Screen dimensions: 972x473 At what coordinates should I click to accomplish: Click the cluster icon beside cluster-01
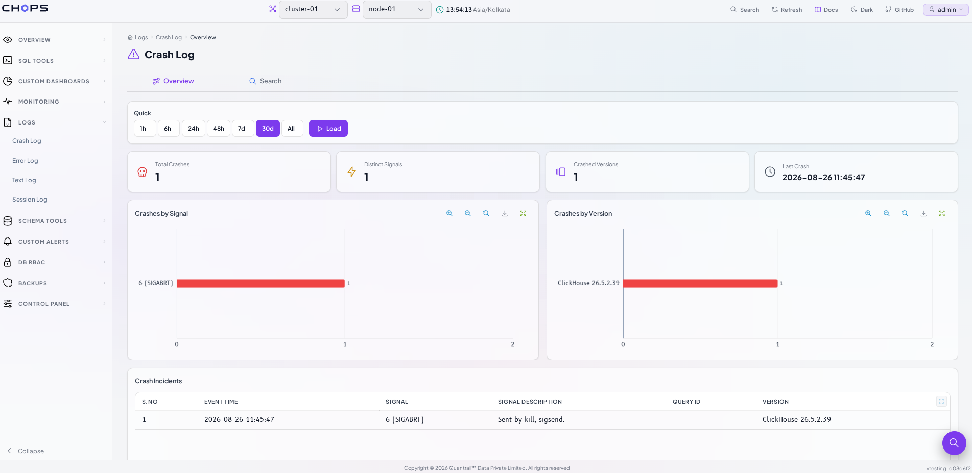click(273, 9)
